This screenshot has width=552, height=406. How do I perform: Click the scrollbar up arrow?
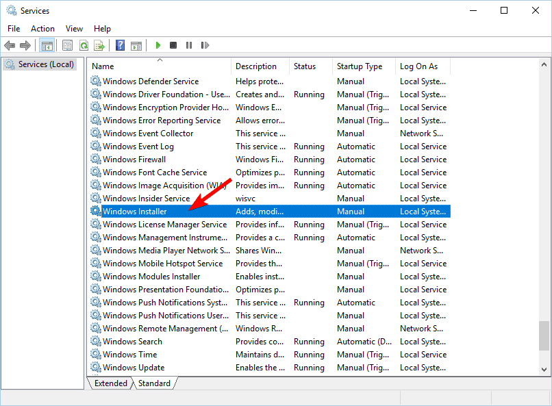click(x=544, y=65)
